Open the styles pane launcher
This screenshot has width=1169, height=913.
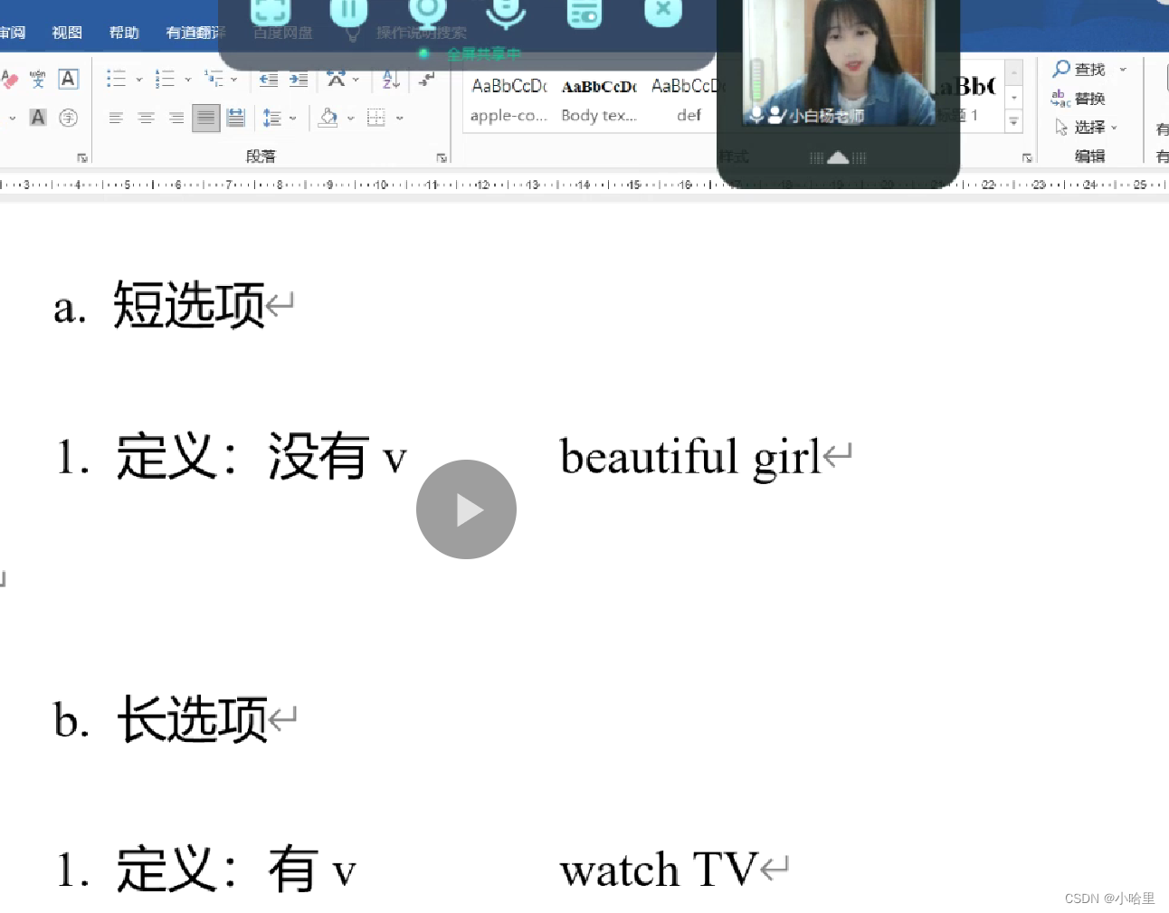click(1027, 157)
